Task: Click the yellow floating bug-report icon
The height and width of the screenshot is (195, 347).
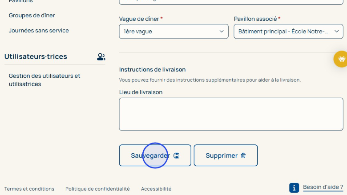Action: [x=341, y=59]
